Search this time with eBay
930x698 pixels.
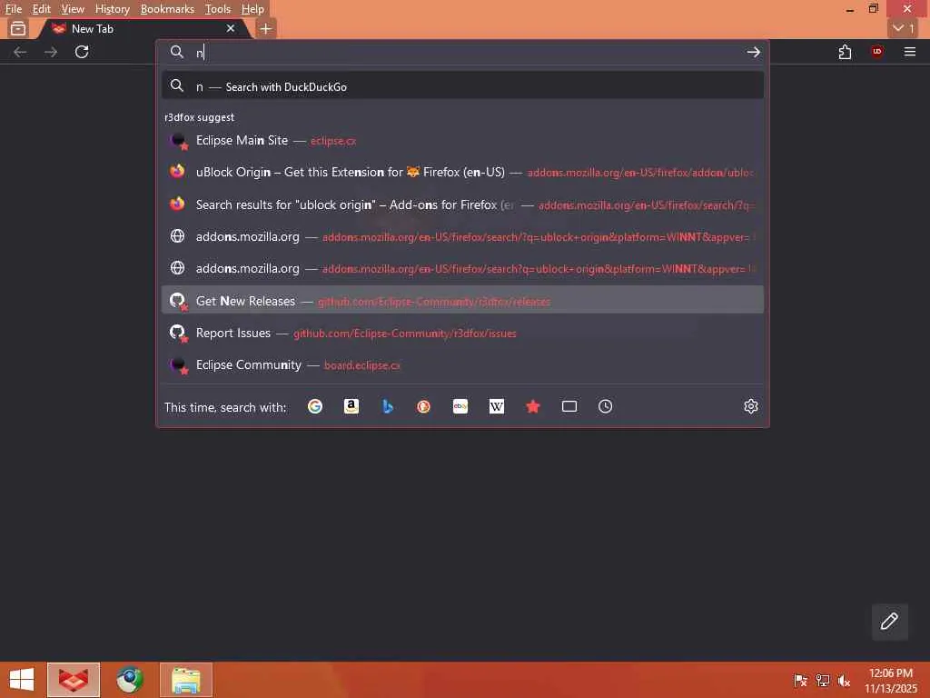[x=460, y=406]
